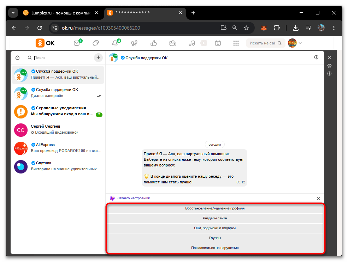Select Пожаловаться на нарушения topic
348x262 pixels.
pos(215,248)
